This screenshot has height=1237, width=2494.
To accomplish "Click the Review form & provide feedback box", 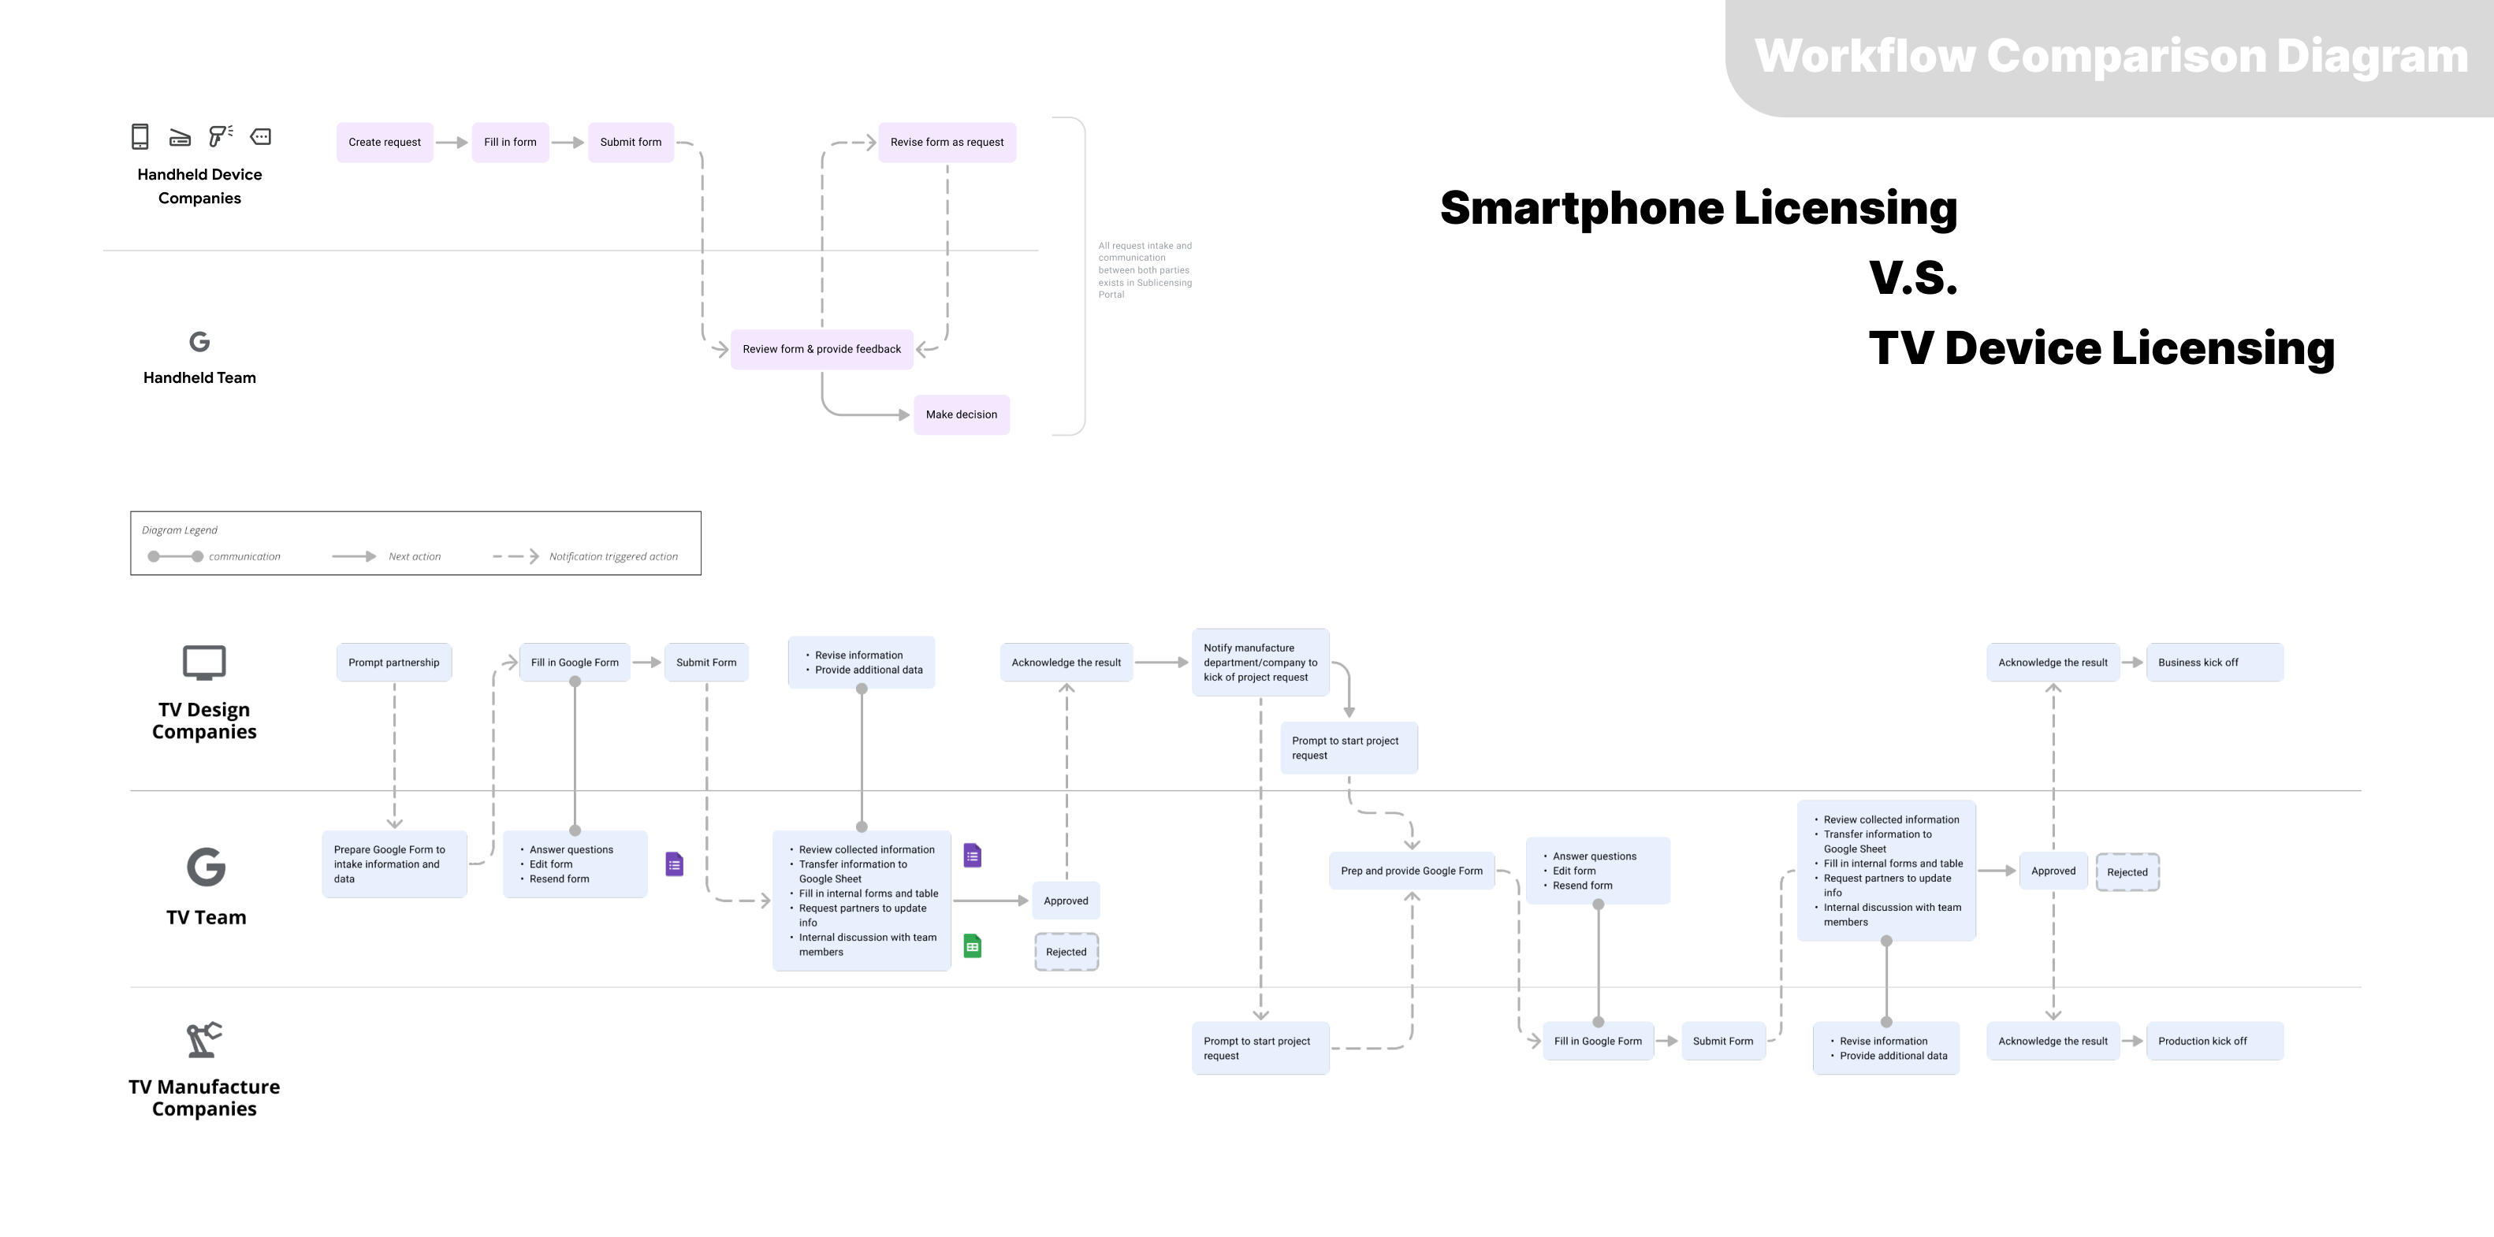I will [821, 349].
